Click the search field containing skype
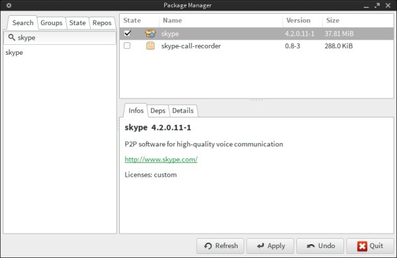 pos(60,38)
